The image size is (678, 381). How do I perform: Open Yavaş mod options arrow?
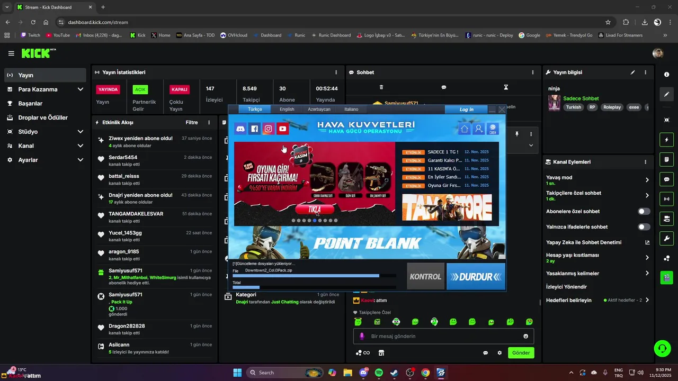click(x=647, y=180)
